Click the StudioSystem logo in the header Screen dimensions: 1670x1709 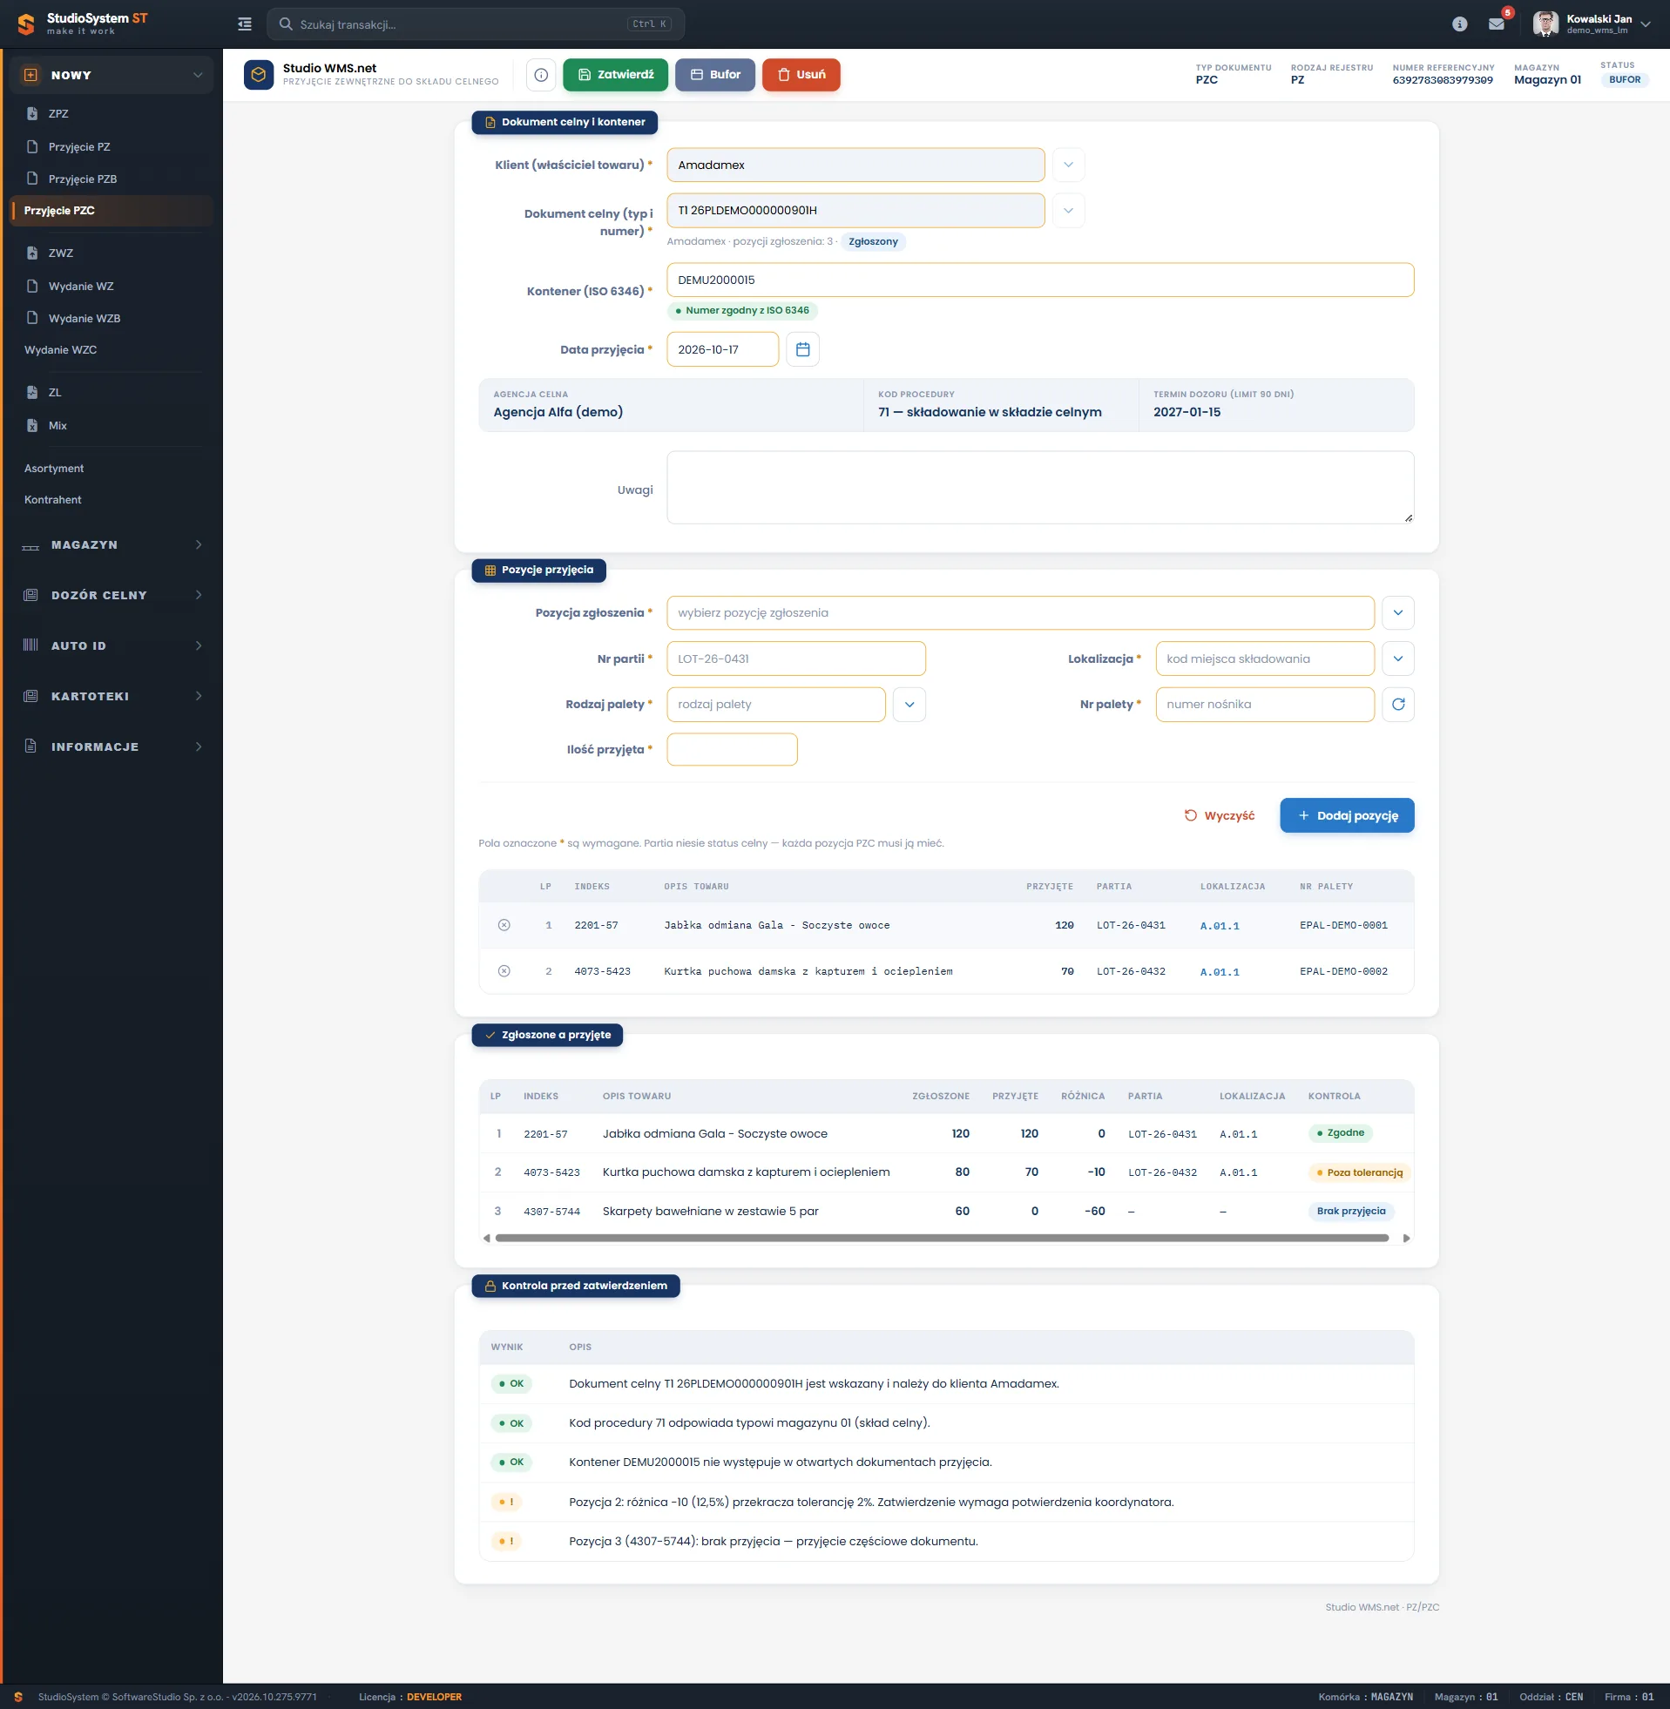[x=84, y=24]
